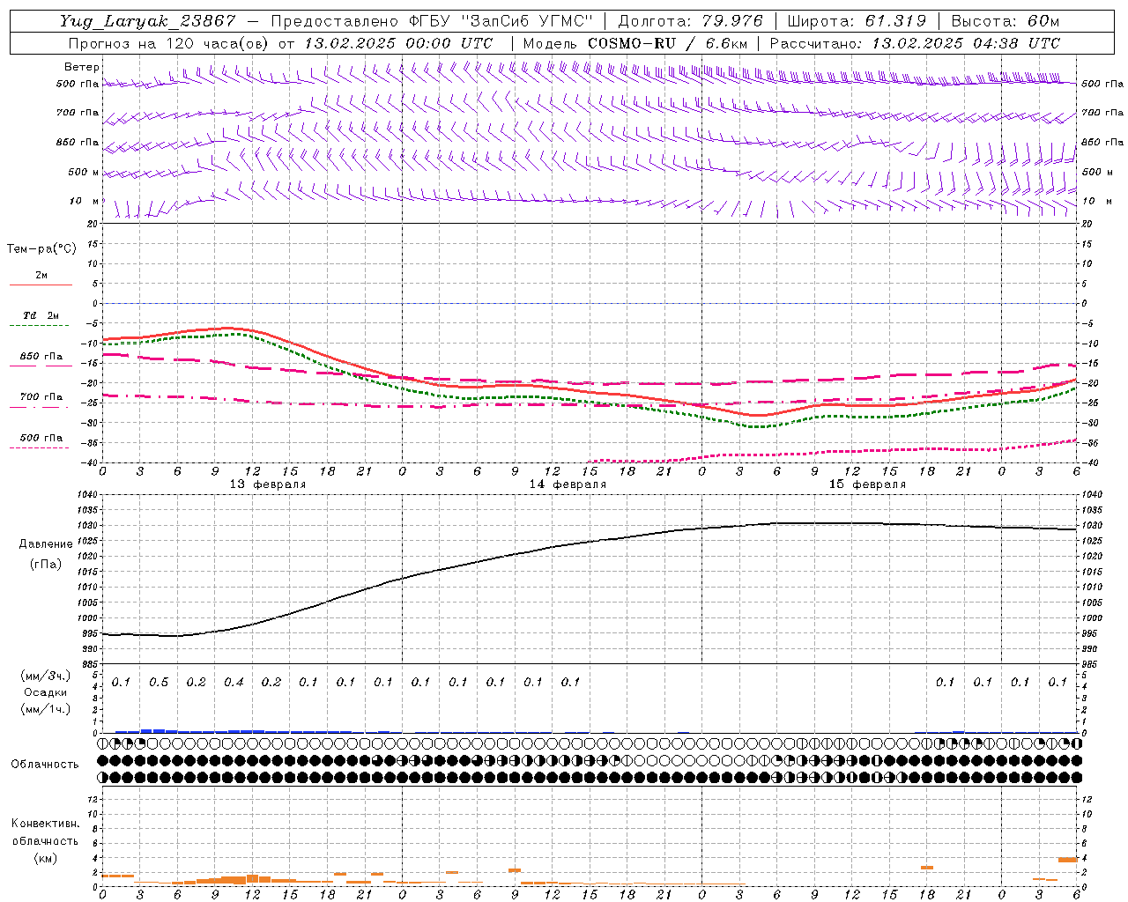Click the Тем-ра(°C) axis title
Image resolution: width=1128 pixels, height=902 pixels.
(41, 249)
